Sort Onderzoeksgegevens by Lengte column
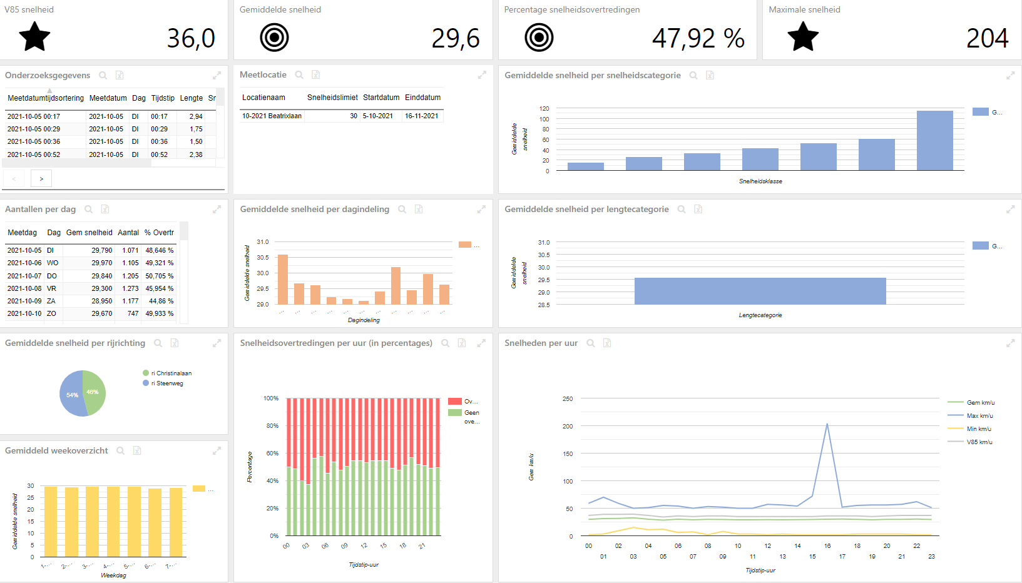1022x583 pixels. tap(192, 98)
